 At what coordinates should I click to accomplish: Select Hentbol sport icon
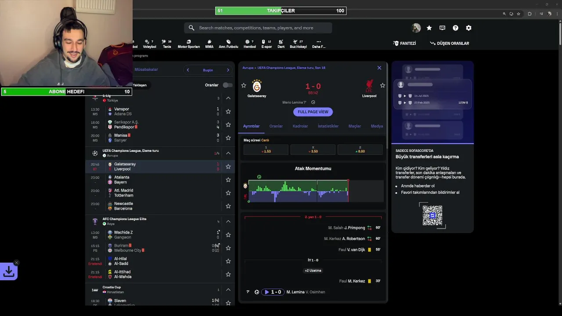[x=249, y=44]
